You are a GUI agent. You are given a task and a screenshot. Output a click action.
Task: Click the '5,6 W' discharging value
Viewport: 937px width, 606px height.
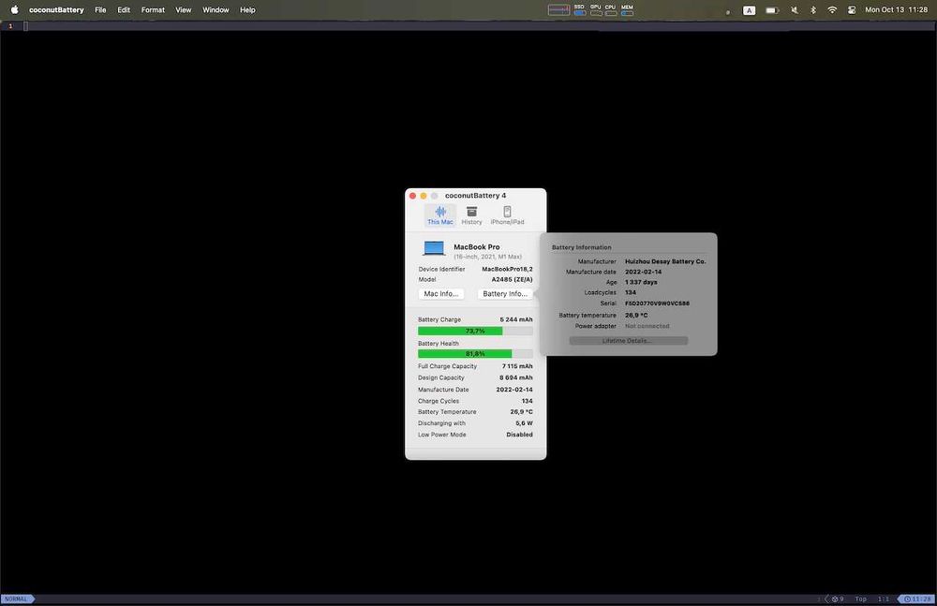point(524,423)
